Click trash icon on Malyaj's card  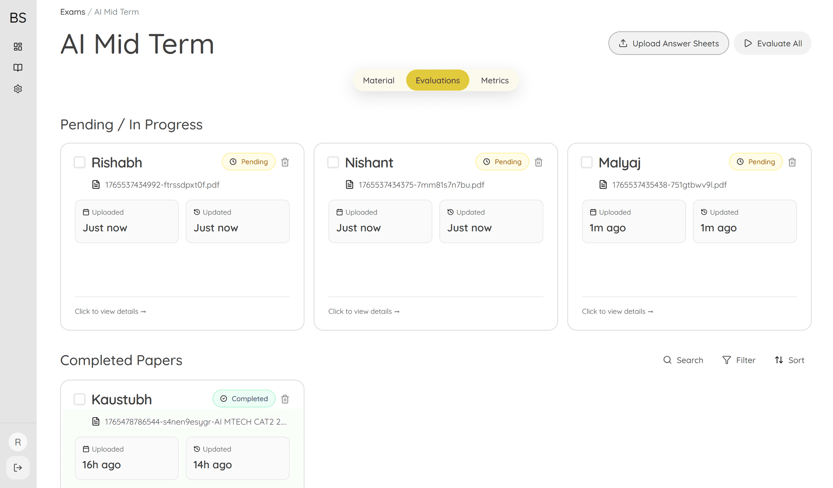click(792, 162)
